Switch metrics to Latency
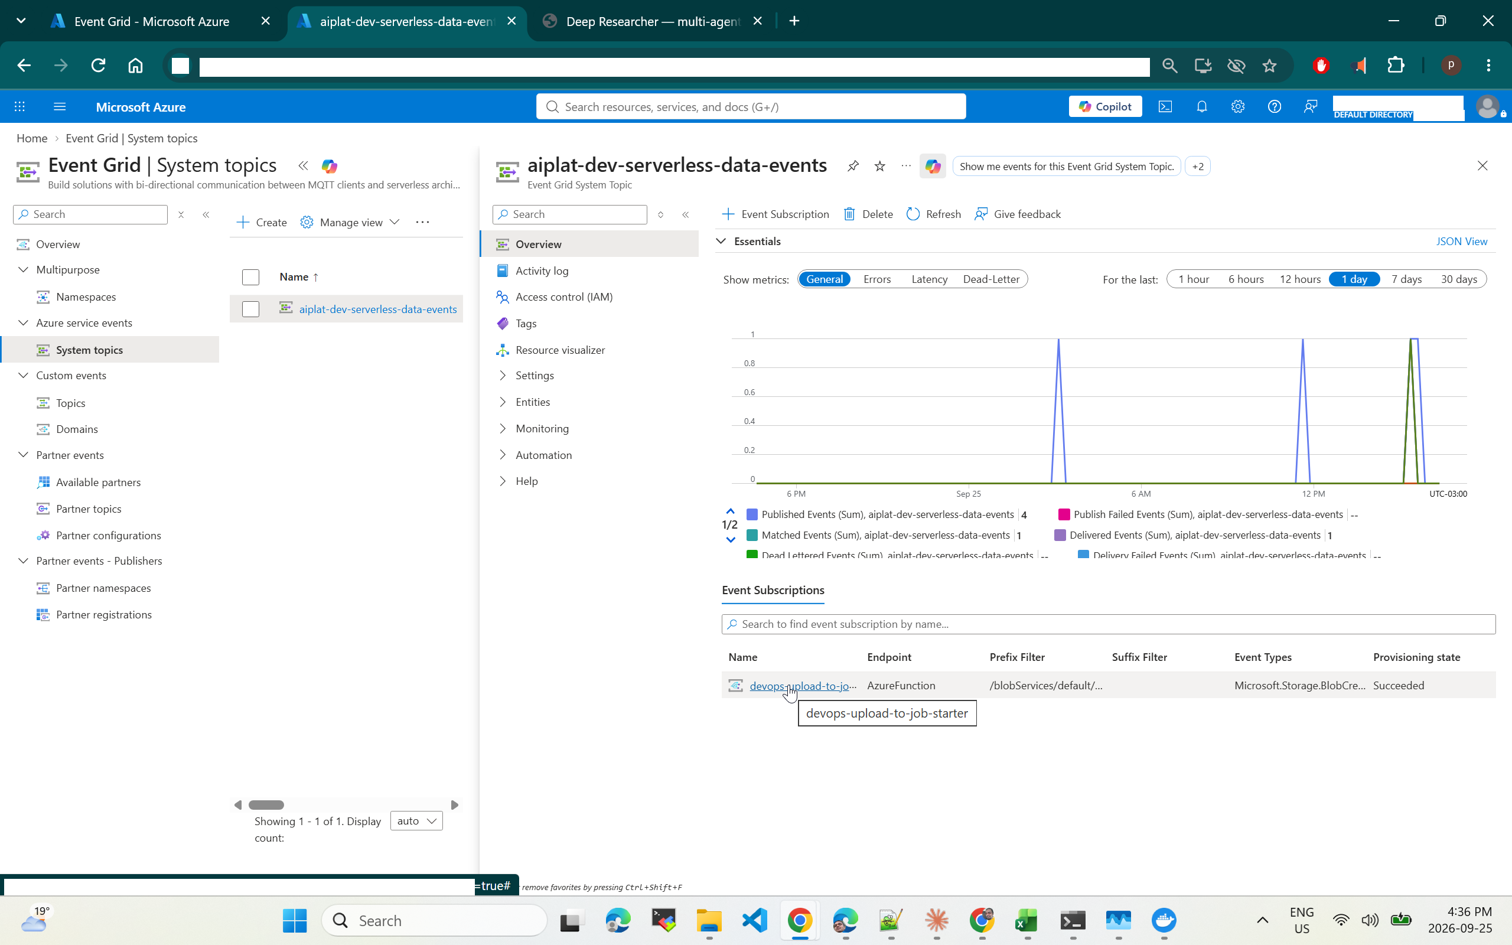Screen dimensions: 1512x945 point(929,279)
